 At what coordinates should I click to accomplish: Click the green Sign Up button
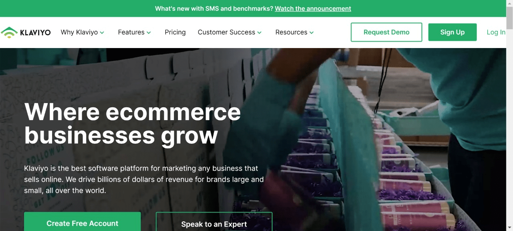click(x=452, y=32)
